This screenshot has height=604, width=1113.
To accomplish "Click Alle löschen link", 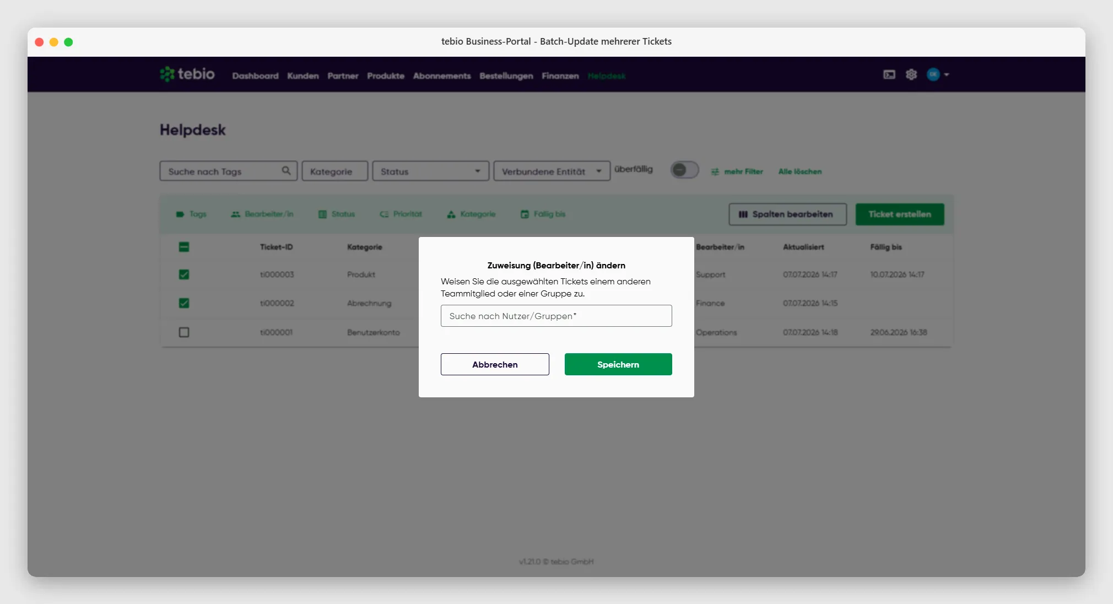I will coord(800,171).
